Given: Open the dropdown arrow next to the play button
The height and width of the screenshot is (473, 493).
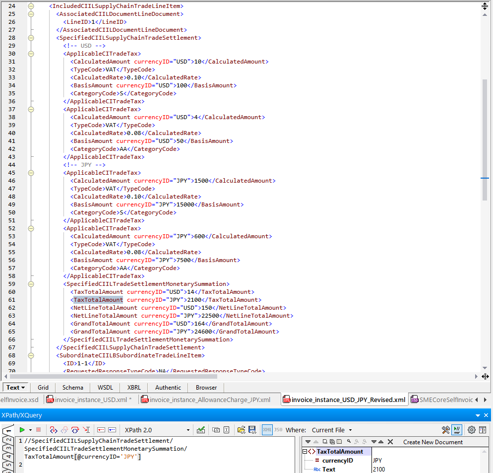Looking at the screenshot, I should pos(30,430).
